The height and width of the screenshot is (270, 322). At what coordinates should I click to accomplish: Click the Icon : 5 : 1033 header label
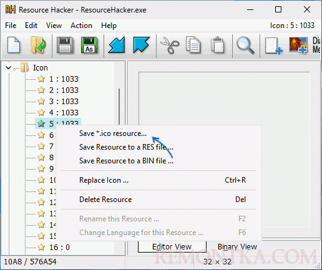292,26
